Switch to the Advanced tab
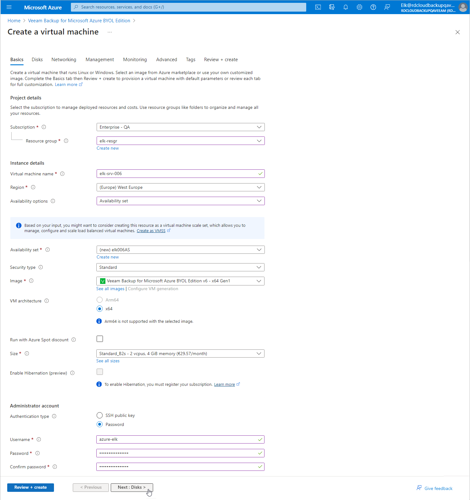This screenshot has width=470, height=500. click(x=167, y=60)
